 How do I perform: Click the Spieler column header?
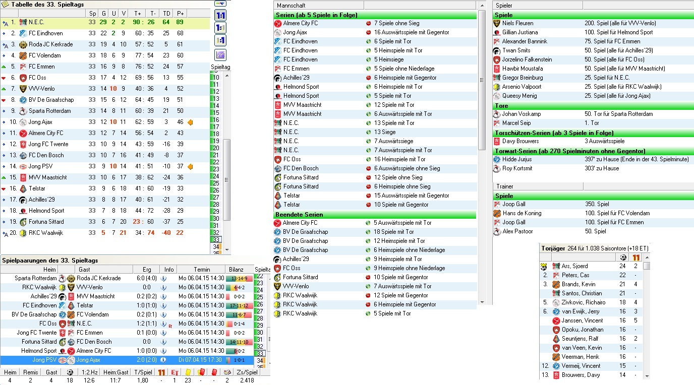[x=538, y=5]
